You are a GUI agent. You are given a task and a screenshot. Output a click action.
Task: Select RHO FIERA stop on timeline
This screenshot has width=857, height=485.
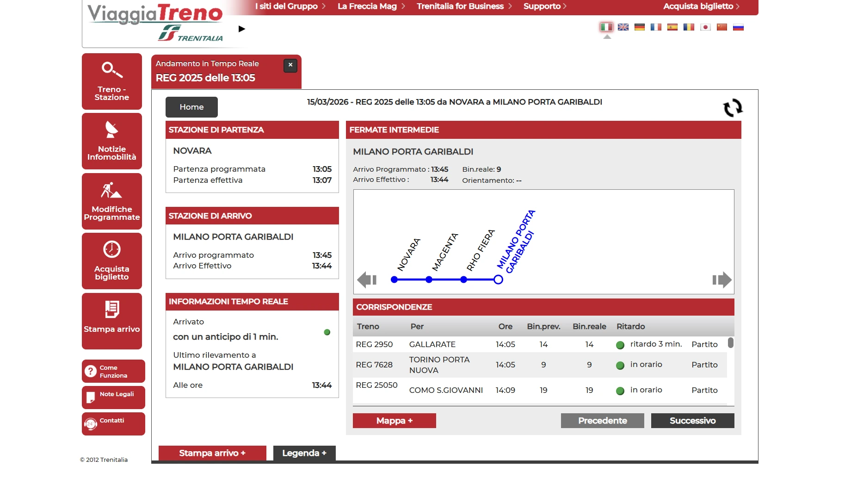[463, 280]
